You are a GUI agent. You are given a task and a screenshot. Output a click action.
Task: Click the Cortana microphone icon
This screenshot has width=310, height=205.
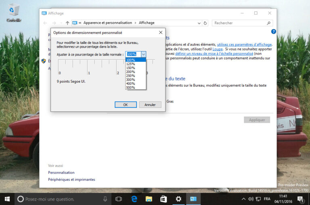(x=105, y=199)
